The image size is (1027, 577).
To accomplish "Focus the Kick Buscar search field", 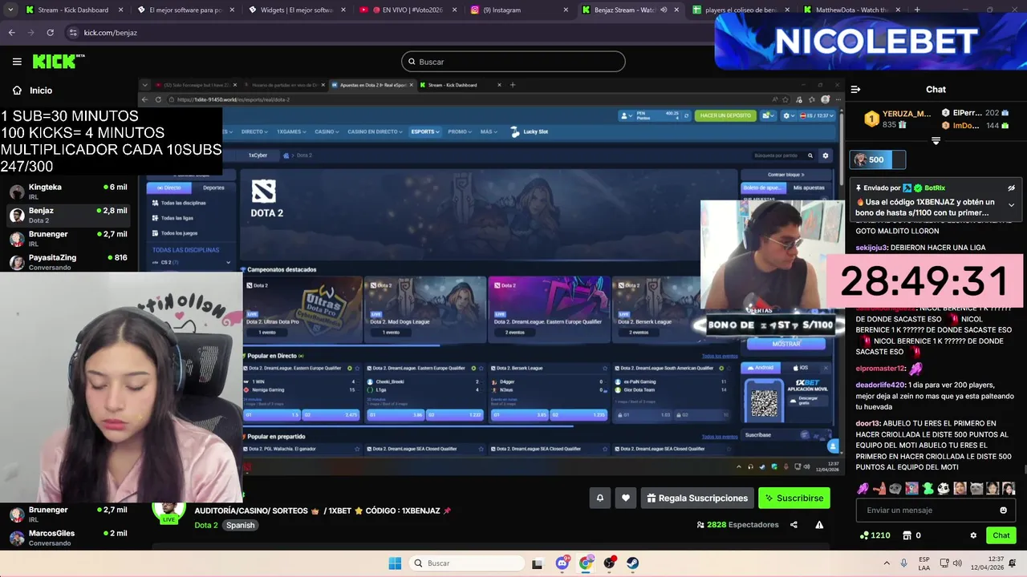I will click(513, 62).
